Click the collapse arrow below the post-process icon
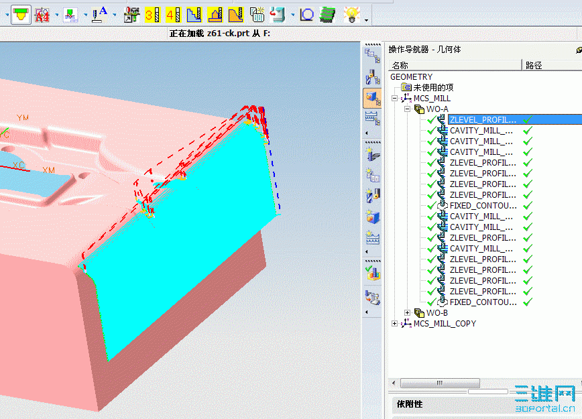The width and height of the screenshot is (582, 419). 367,312
